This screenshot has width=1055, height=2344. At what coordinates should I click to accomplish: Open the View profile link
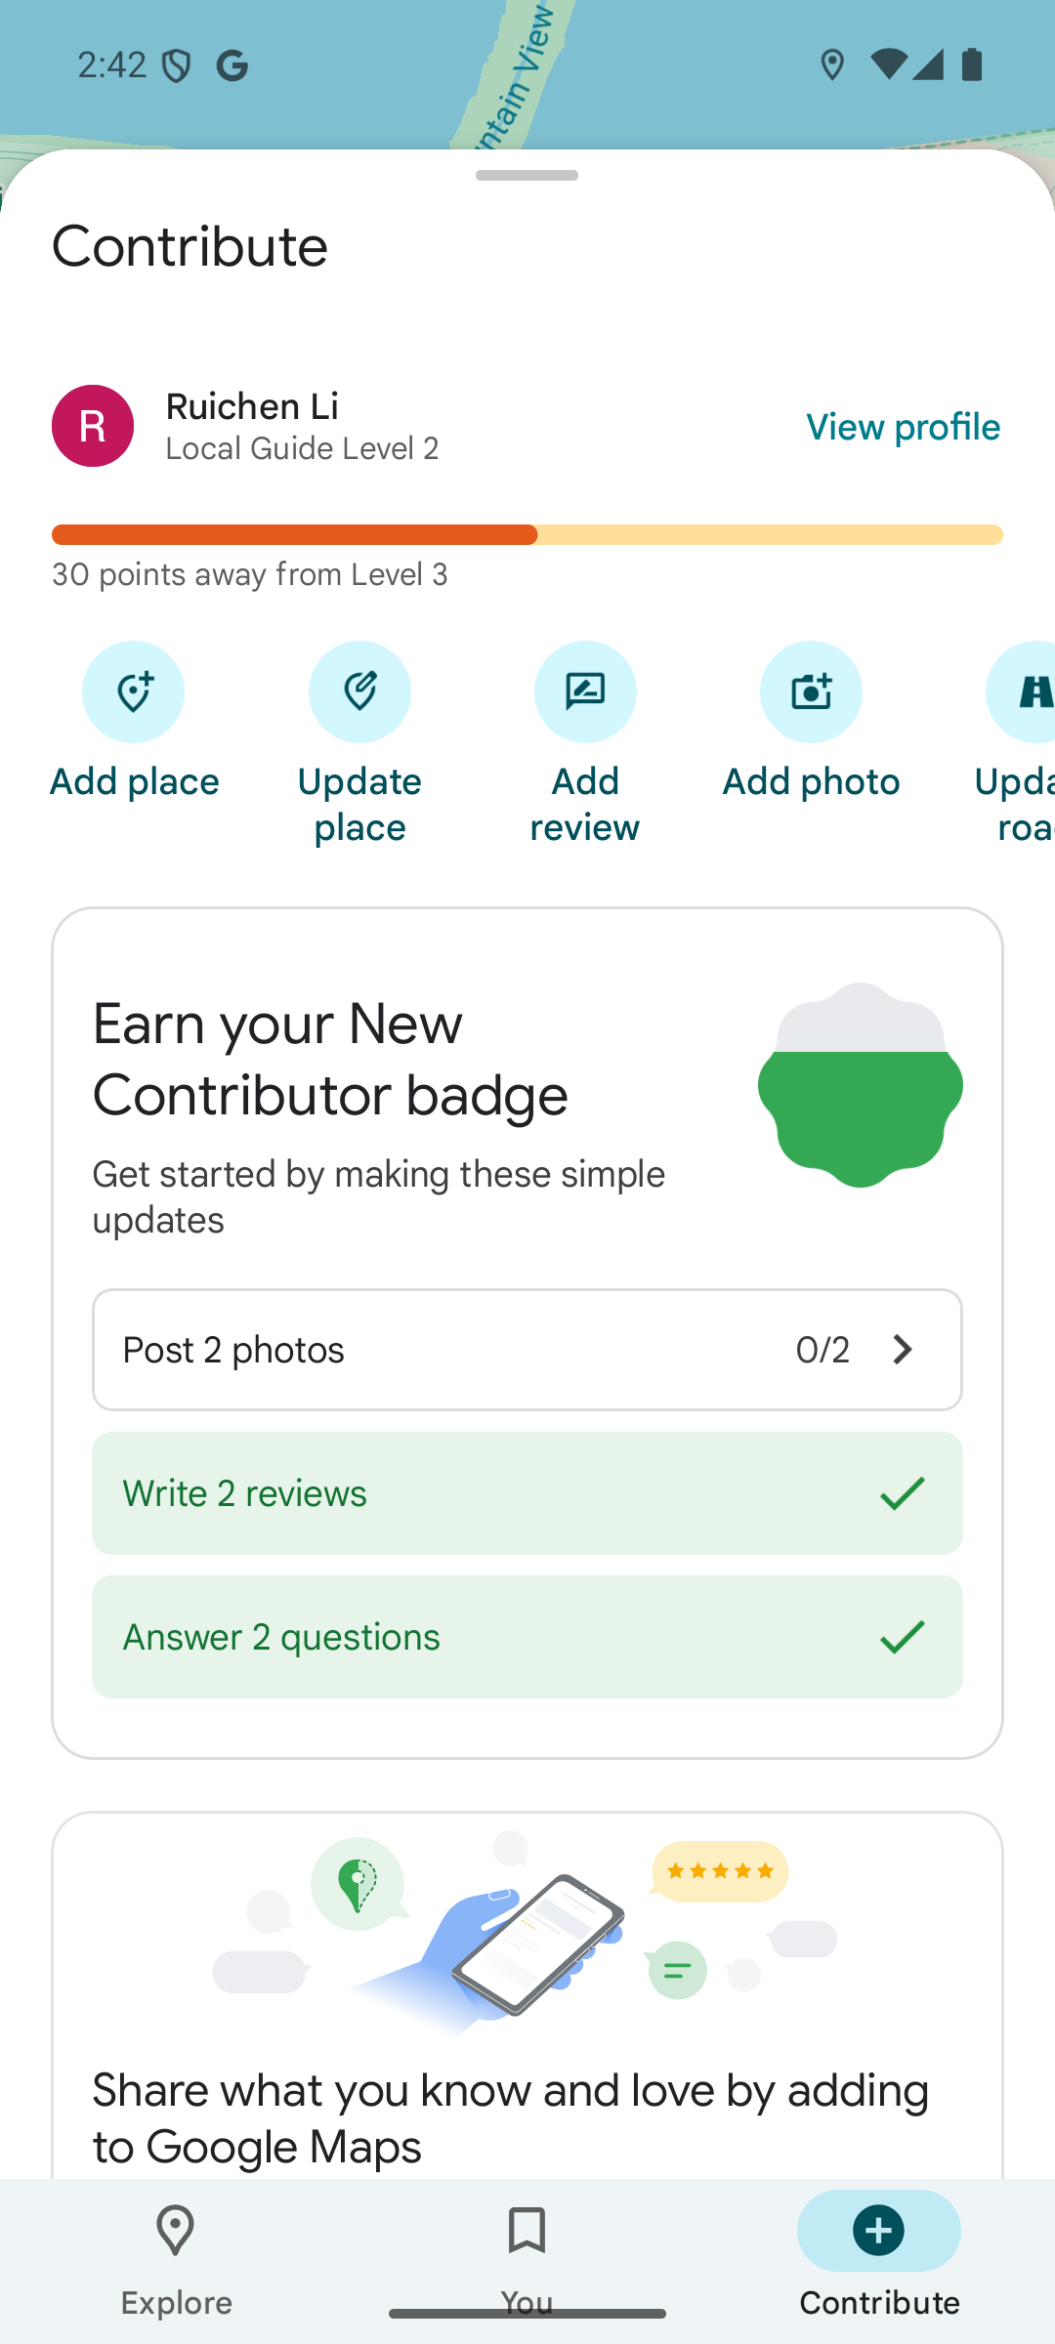tap(903, 427)
